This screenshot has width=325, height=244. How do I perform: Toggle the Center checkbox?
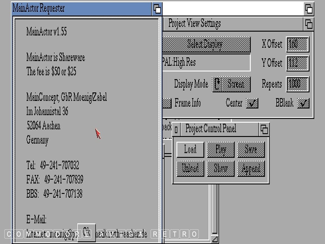pos(252,103)
